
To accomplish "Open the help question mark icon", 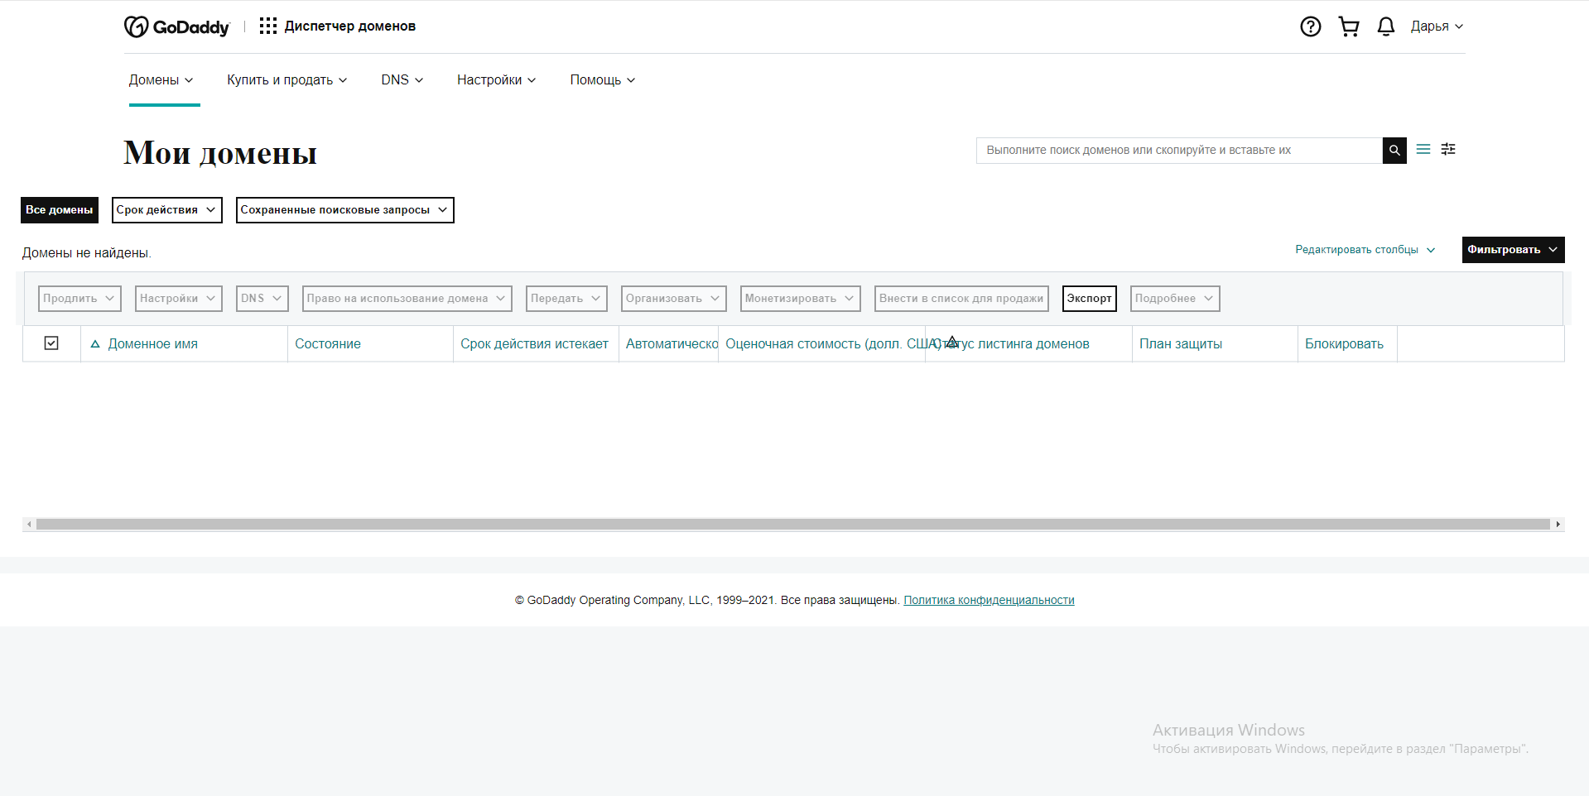I will [x=1310, y=26].
